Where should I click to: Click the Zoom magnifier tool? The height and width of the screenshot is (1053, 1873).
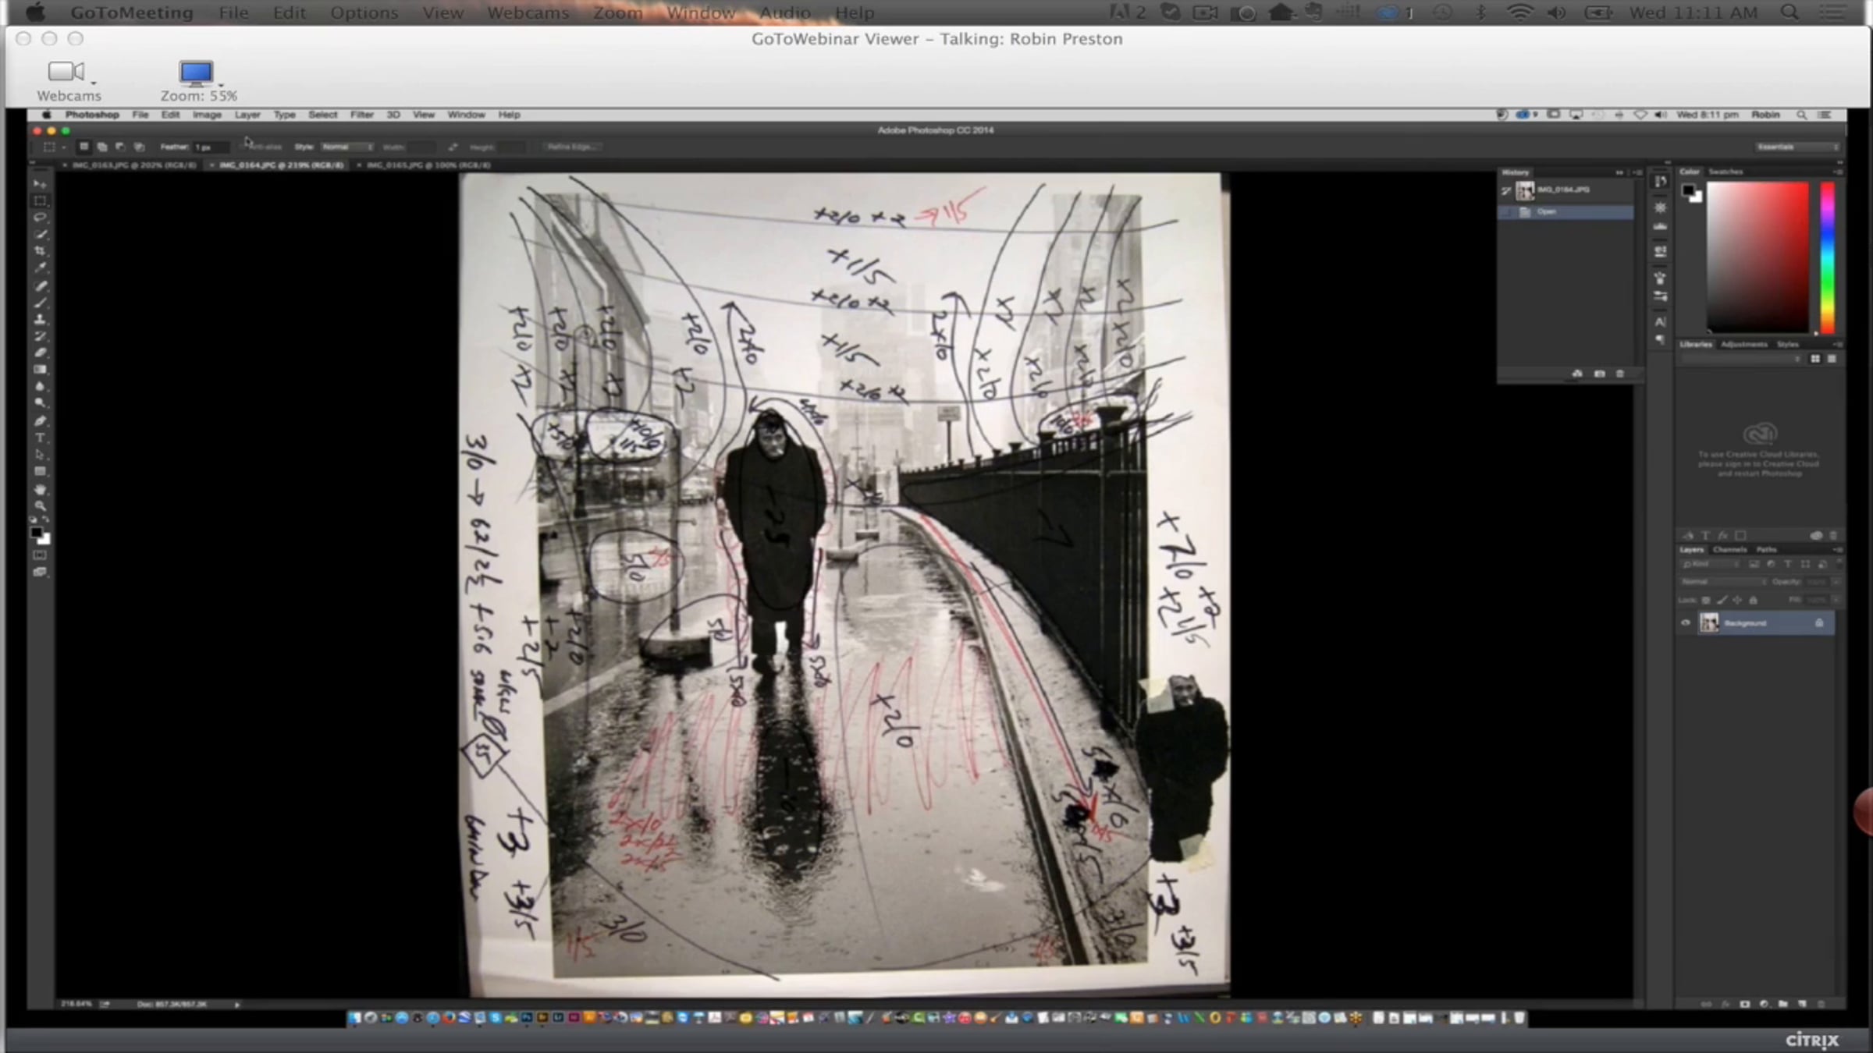click(x=40, y=506)
